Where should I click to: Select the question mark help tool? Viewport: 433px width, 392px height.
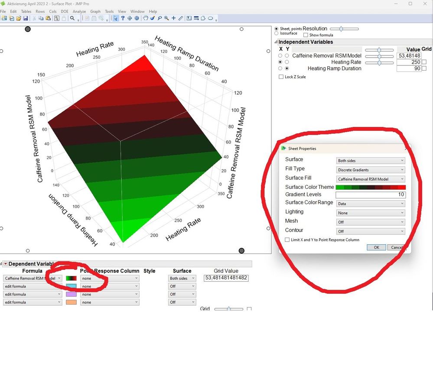click(x=123, y=18)
